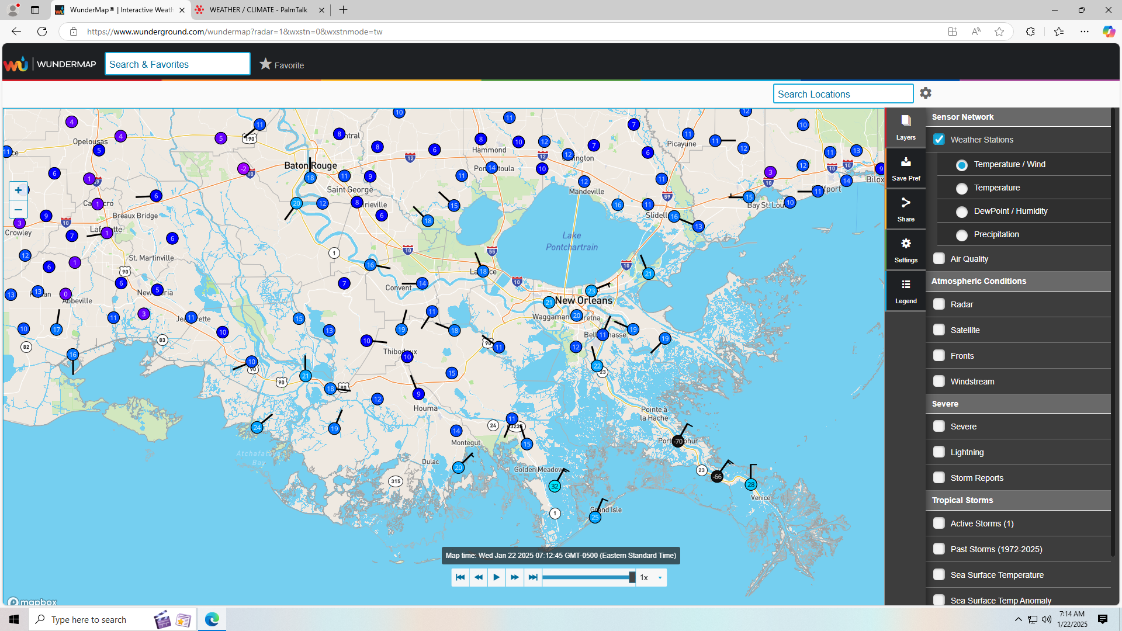
Task: Select Temperature radio option
Action: pyautogui.click(x=962, y=188)
